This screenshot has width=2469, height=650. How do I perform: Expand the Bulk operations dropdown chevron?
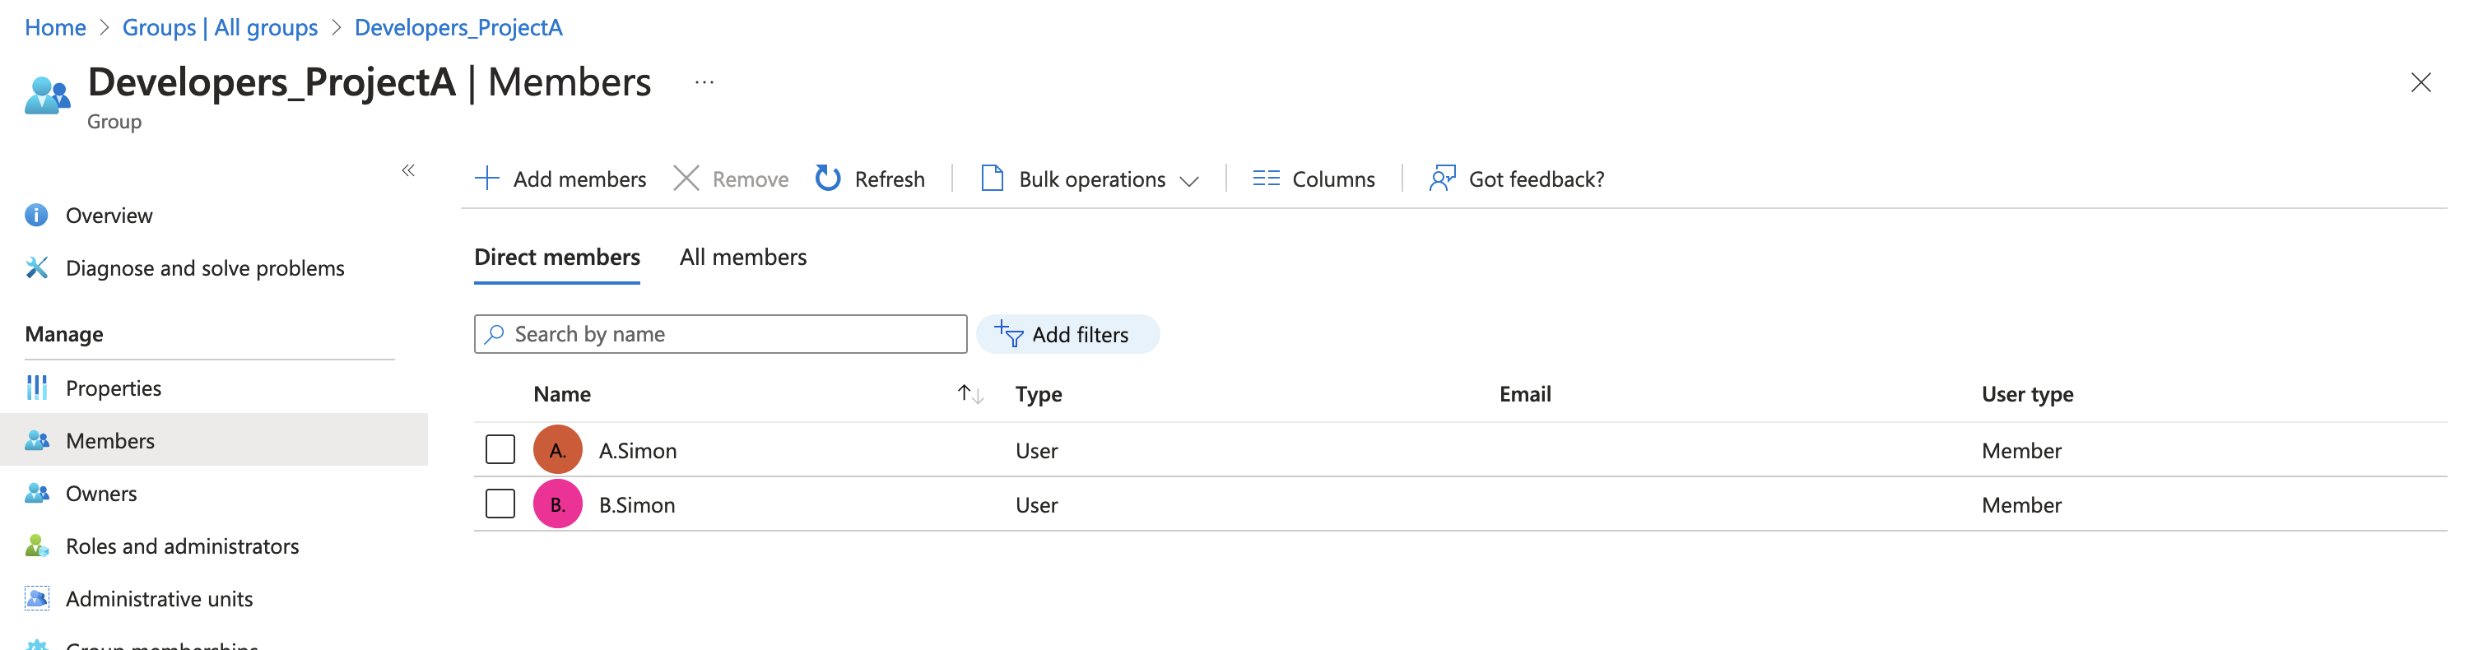pyautogui.click(x=1189, y=181)
